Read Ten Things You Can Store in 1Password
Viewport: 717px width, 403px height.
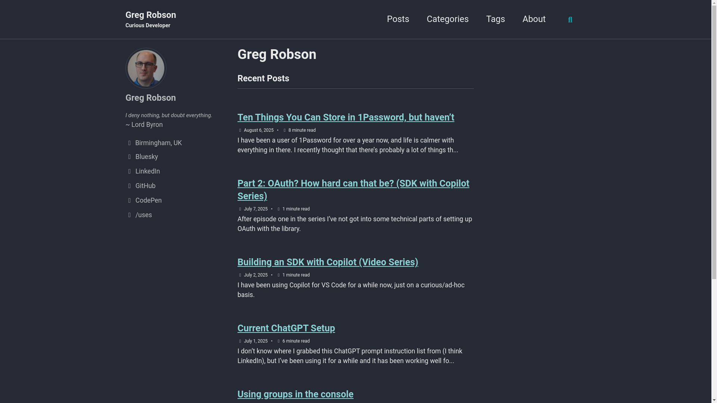[346, 118]
